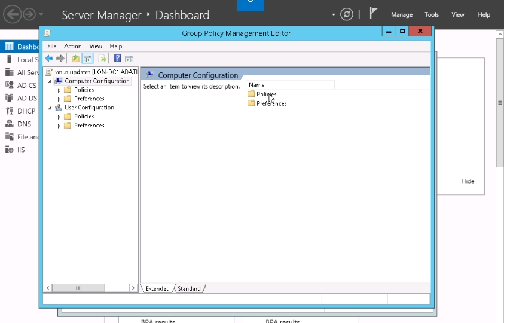Open the View menu in policy editor
Screen dimensions: 507x323
click(x=96, y=46)
